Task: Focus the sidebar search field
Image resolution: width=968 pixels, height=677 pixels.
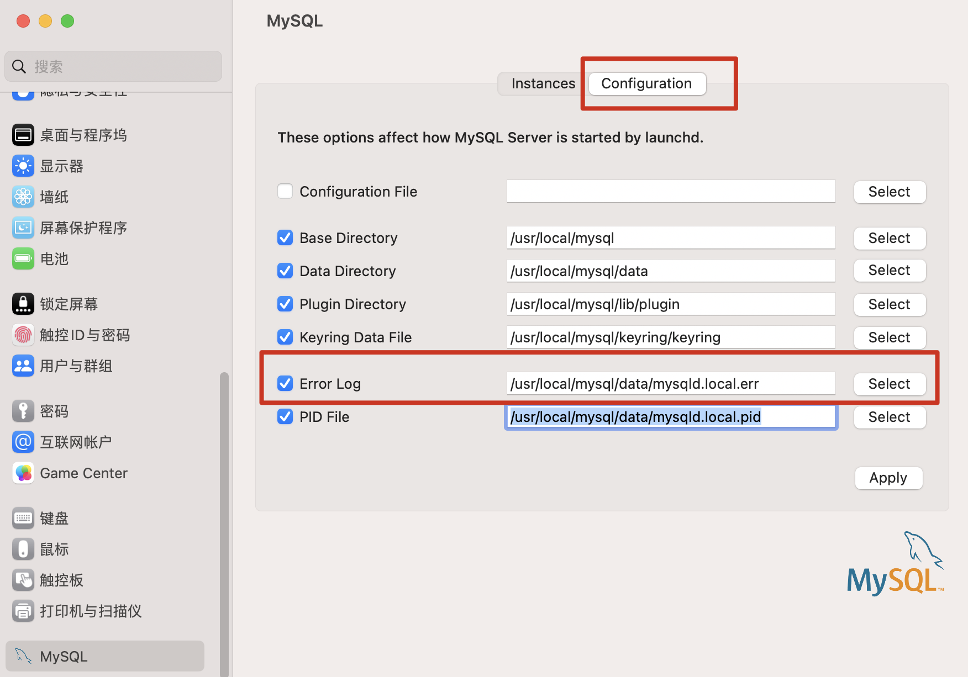Action: 113,67
